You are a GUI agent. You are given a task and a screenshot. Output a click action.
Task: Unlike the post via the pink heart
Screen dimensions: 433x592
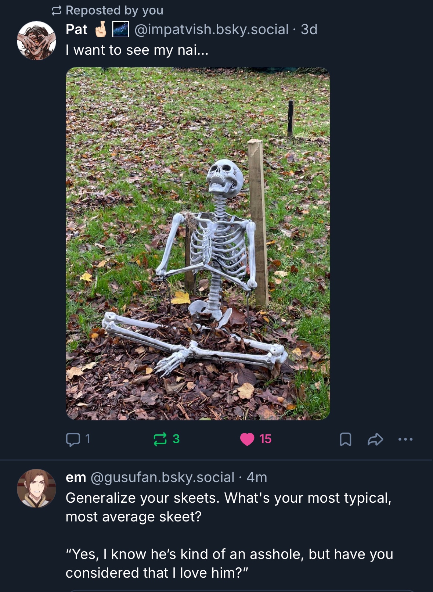[x=247, y=439]
